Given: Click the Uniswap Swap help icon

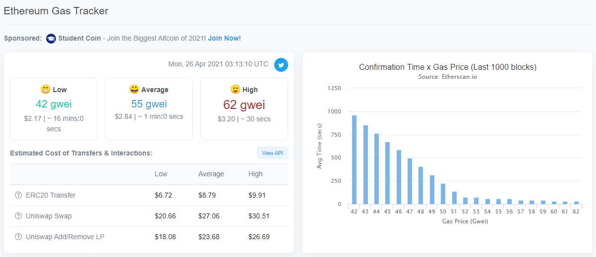Looking at the screenshot, I should (18, 216).
